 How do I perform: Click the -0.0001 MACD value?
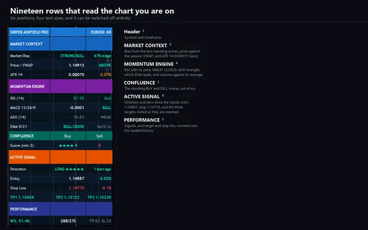77,108
